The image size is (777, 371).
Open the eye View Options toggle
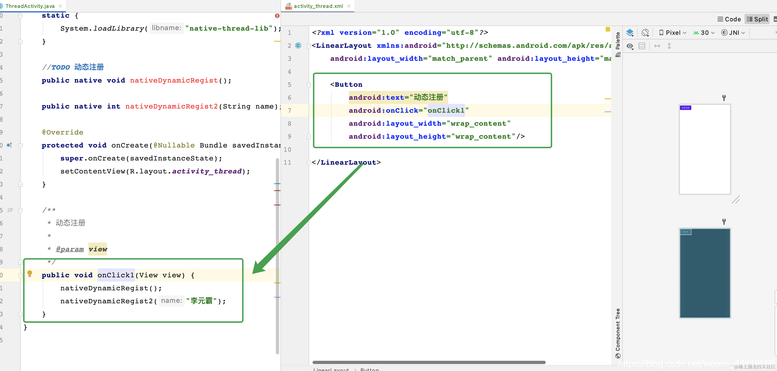click(x=630, y=46)
